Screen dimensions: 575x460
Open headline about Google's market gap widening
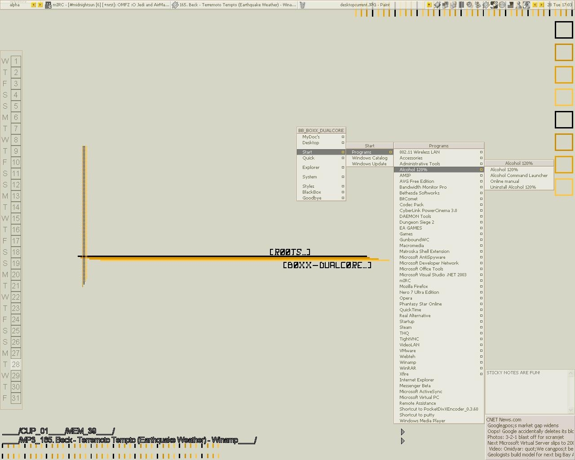coord(523,425)
